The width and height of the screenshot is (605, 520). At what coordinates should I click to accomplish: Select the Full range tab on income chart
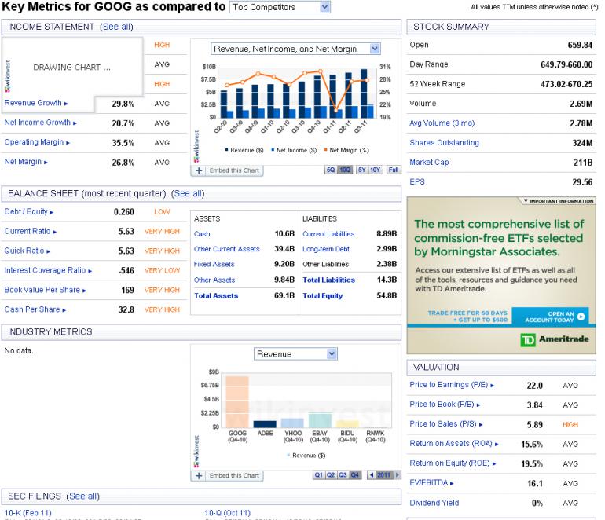(393, 170)
